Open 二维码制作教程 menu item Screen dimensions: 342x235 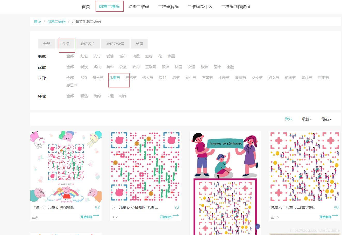tap(236, 6)
